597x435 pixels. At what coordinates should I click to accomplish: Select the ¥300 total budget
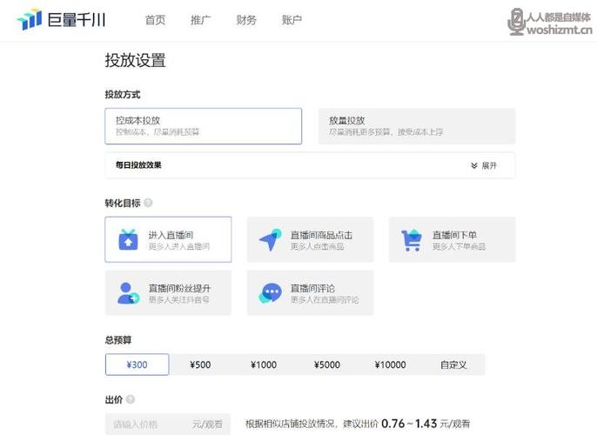click(x=138, y=365)
